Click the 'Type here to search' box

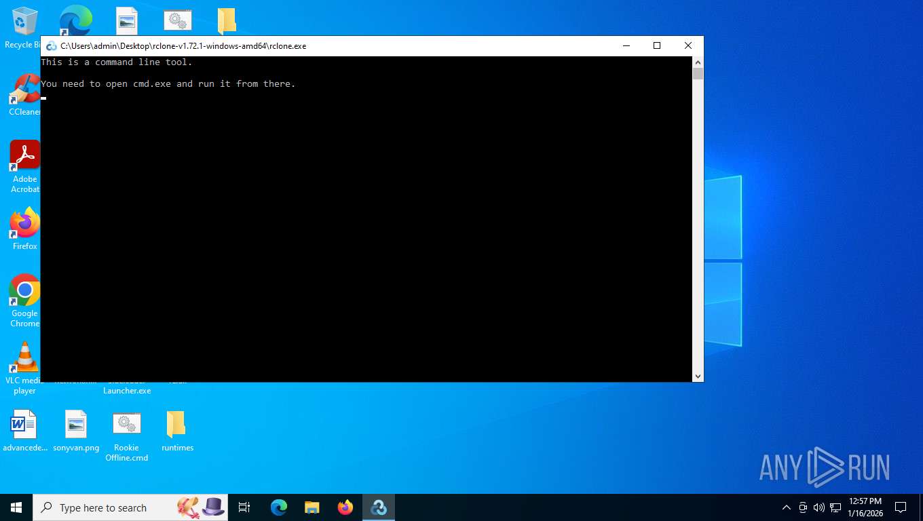click(x=130, y=507)
